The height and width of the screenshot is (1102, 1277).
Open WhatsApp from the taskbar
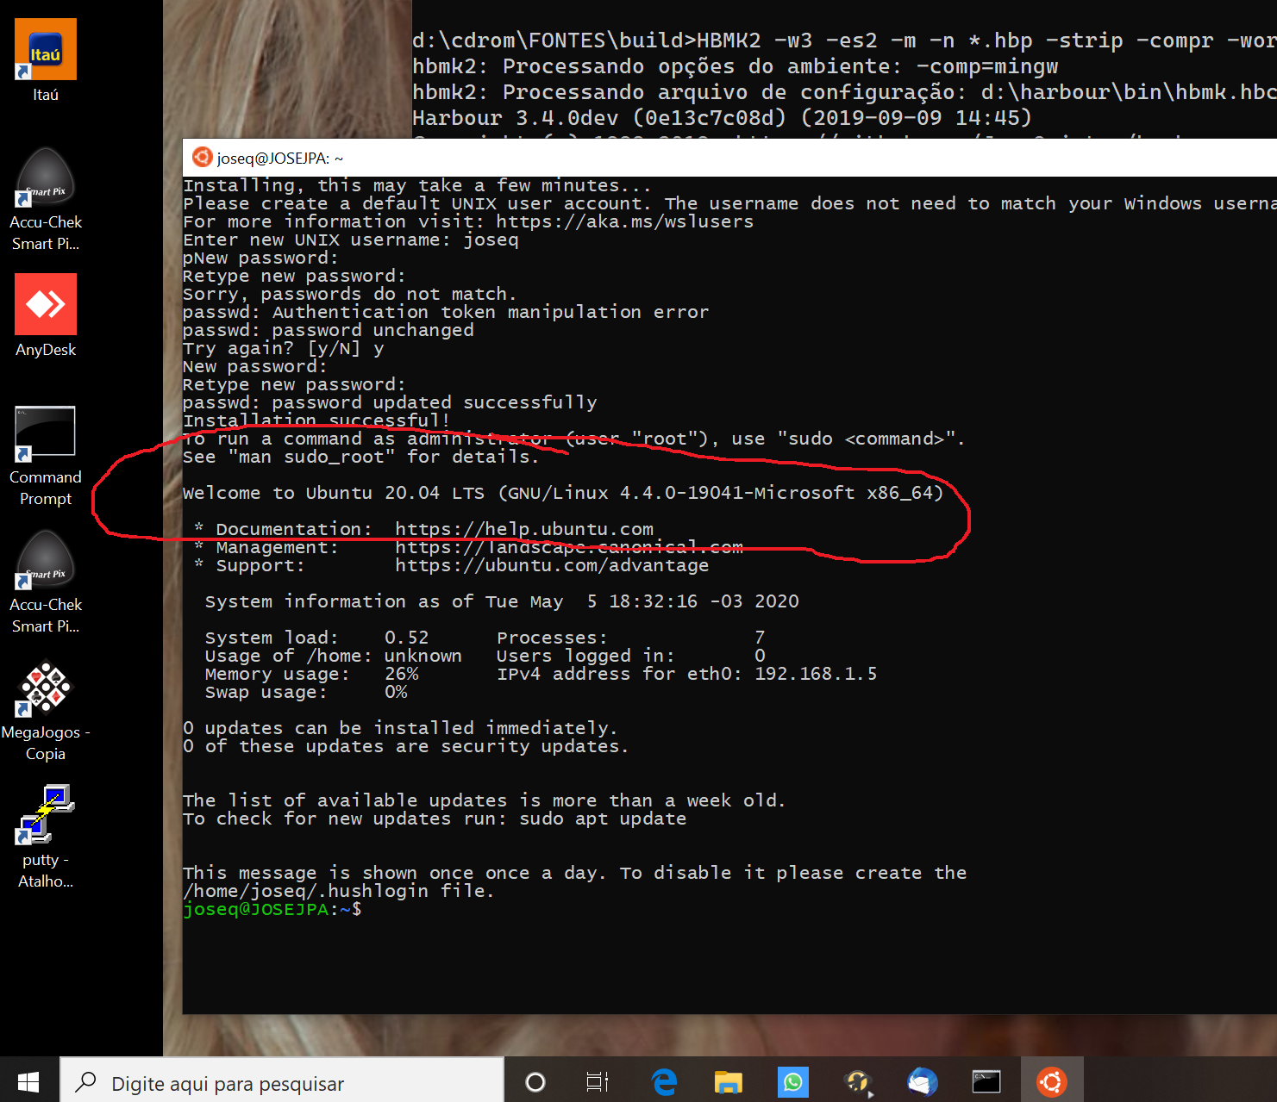[x=793, y=1081]
